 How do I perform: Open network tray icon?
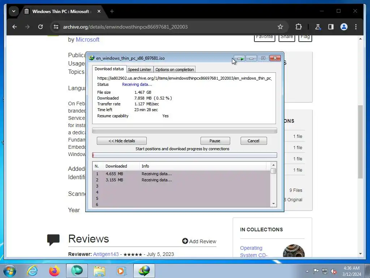pos(325,271)
